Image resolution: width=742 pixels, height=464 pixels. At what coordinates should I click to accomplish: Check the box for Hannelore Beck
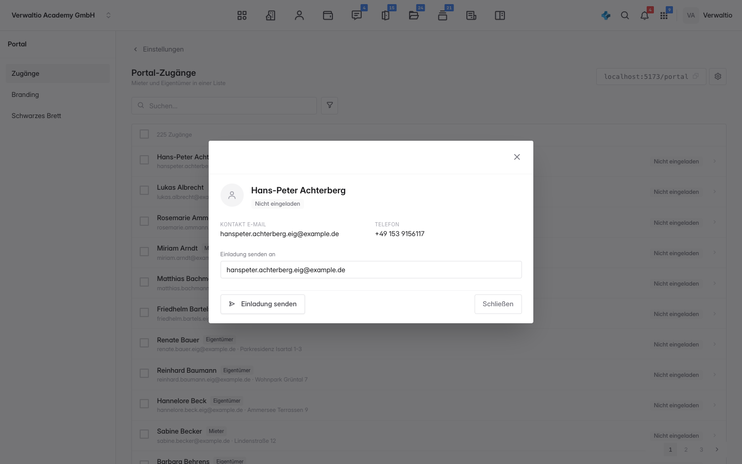pyautogui.click(x=144, y=404)
